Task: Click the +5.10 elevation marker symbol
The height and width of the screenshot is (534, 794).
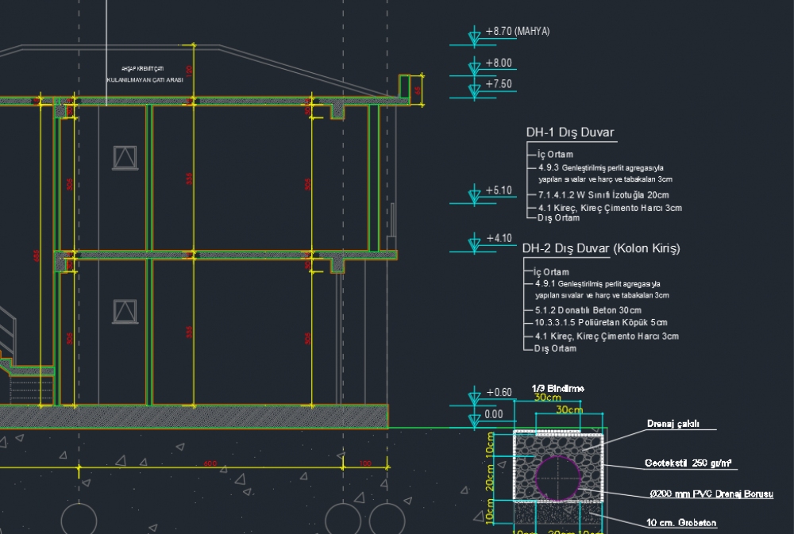Action: coord(473,194)
